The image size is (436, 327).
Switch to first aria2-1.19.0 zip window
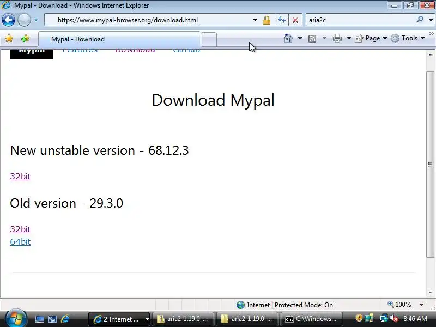pyautogui.click(x=183, y=319)
